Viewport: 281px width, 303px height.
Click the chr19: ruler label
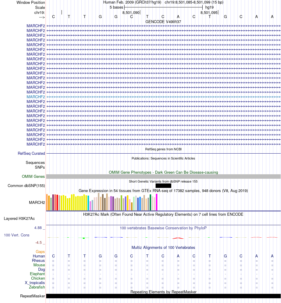[x=40, y=12]
